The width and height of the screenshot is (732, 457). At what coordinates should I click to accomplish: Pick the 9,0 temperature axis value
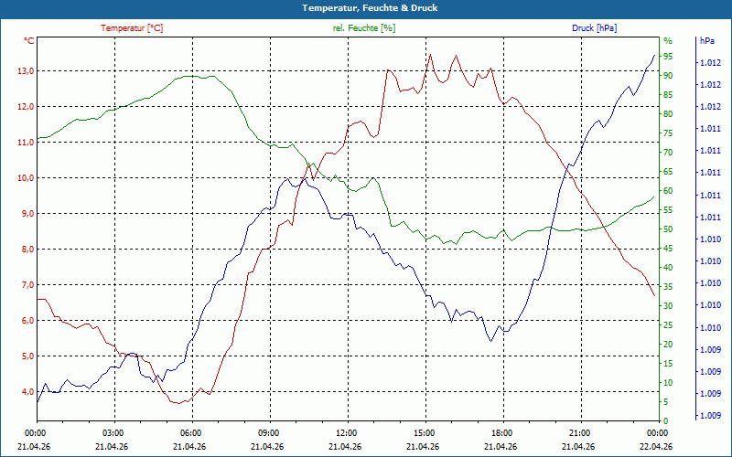27,214
